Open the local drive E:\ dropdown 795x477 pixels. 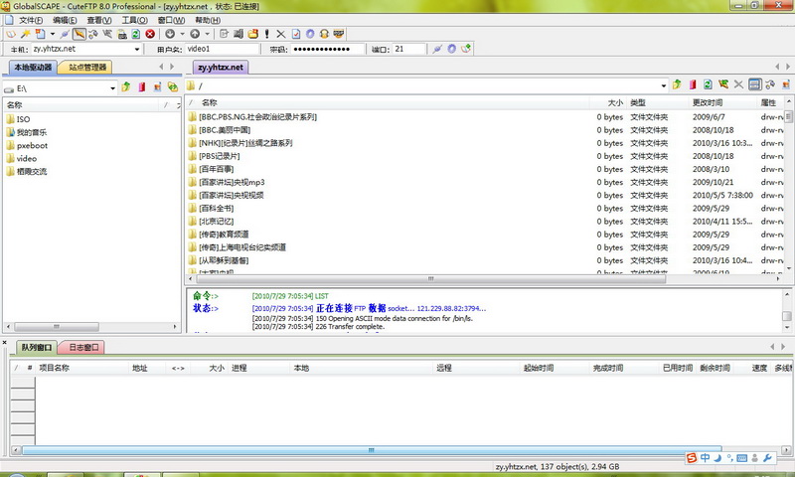111,87
